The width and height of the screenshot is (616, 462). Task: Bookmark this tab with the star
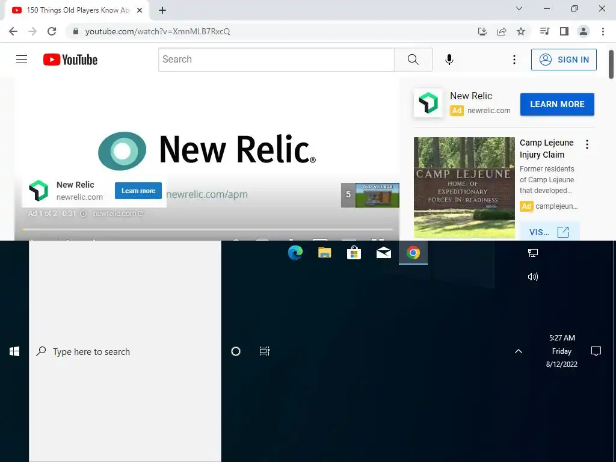coord(521,31)
